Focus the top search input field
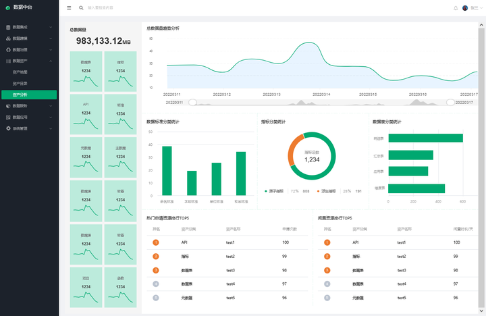 point(101,7)
